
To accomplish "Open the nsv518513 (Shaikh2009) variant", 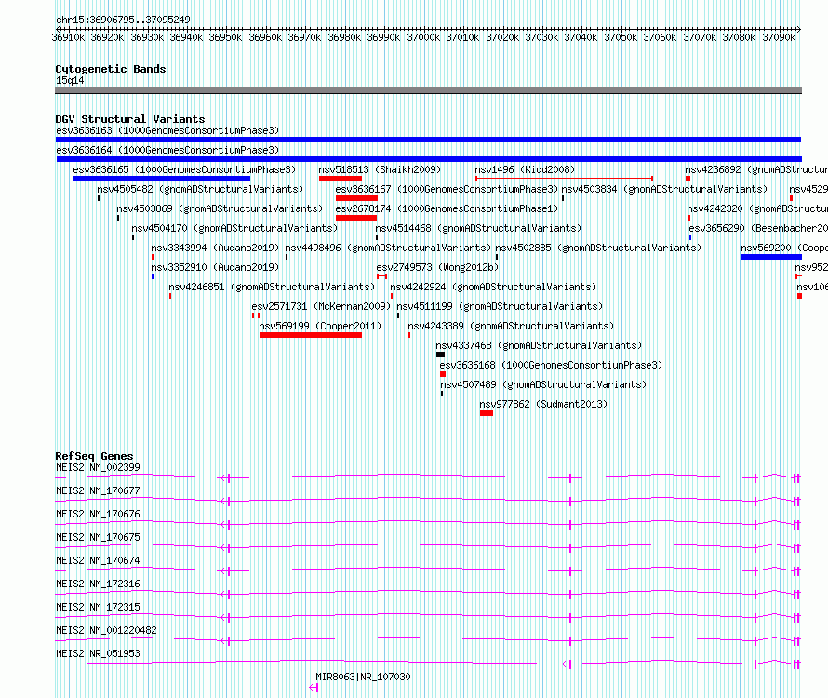I will coord(380,169).
